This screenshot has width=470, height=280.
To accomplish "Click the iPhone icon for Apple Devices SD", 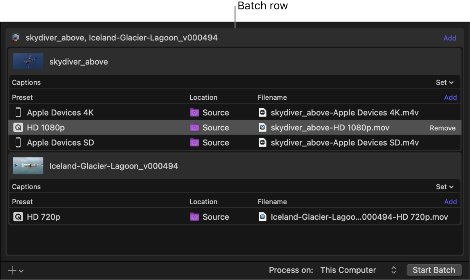I will click(18, 142).
